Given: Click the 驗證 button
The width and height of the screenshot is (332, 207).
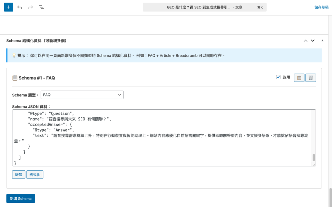Looking at the screenshot, I should [19, 175].
